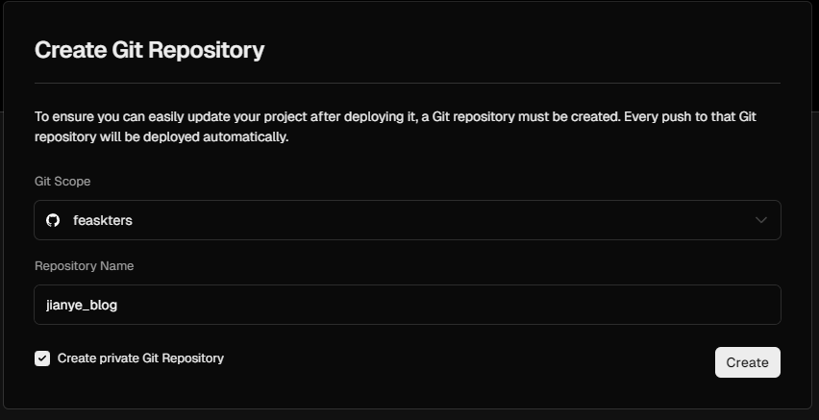Click the "Create Git Repository" dialog heading
This screenshot has width=819, height=420.
point(149,50)
